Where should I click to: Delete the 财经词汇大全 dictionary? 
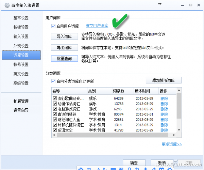[164, 120]
